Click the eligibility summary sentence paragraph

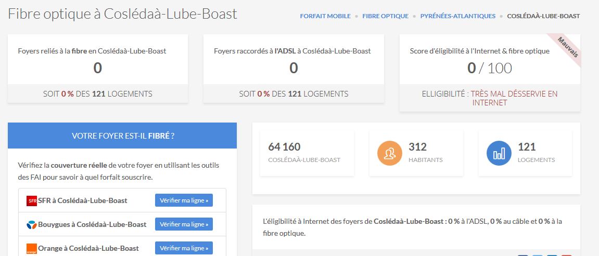coord(412,227)
